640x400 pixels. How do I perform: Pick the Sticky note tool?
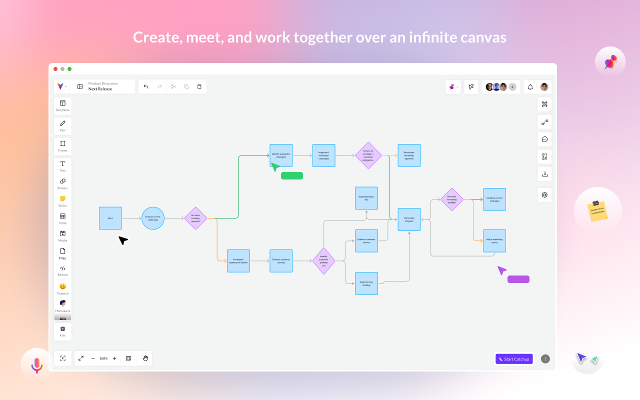click(x=62, y=201)
